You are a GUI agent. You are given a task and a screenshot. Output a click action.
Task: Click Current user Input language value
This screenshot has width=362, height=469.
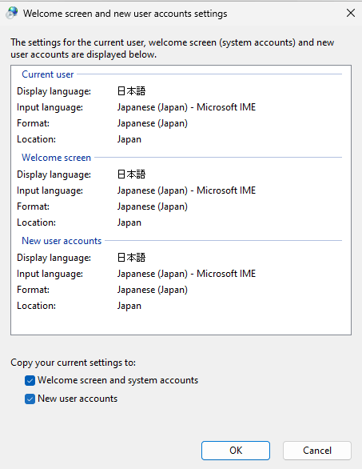(186, 107)
